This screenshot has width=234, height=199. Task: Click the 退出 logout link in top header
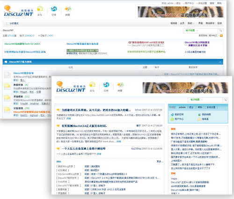click(178, 3)
